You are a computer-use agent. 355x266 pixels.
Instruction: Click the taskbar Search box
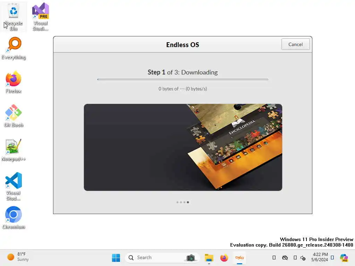(x=162, y=258)
